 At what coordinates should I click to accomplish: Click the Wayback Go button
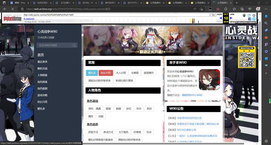[x=213, y=15]
